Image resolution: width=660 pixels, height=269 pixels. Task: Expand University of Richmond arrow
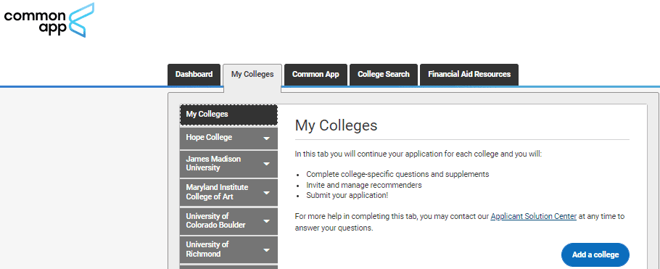click(266, 250)
